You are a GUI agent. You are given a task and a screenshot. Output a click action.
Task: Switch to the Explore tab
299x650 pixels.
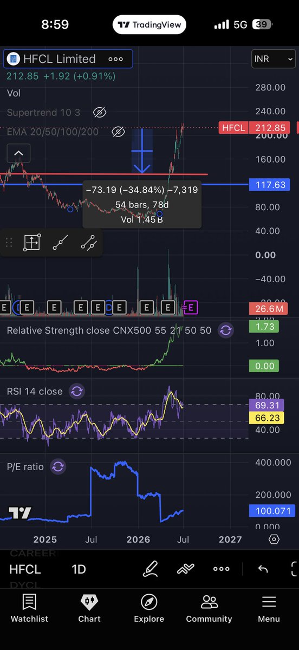149,608
